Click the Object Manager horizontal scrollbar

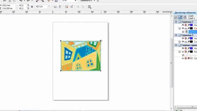187,107
